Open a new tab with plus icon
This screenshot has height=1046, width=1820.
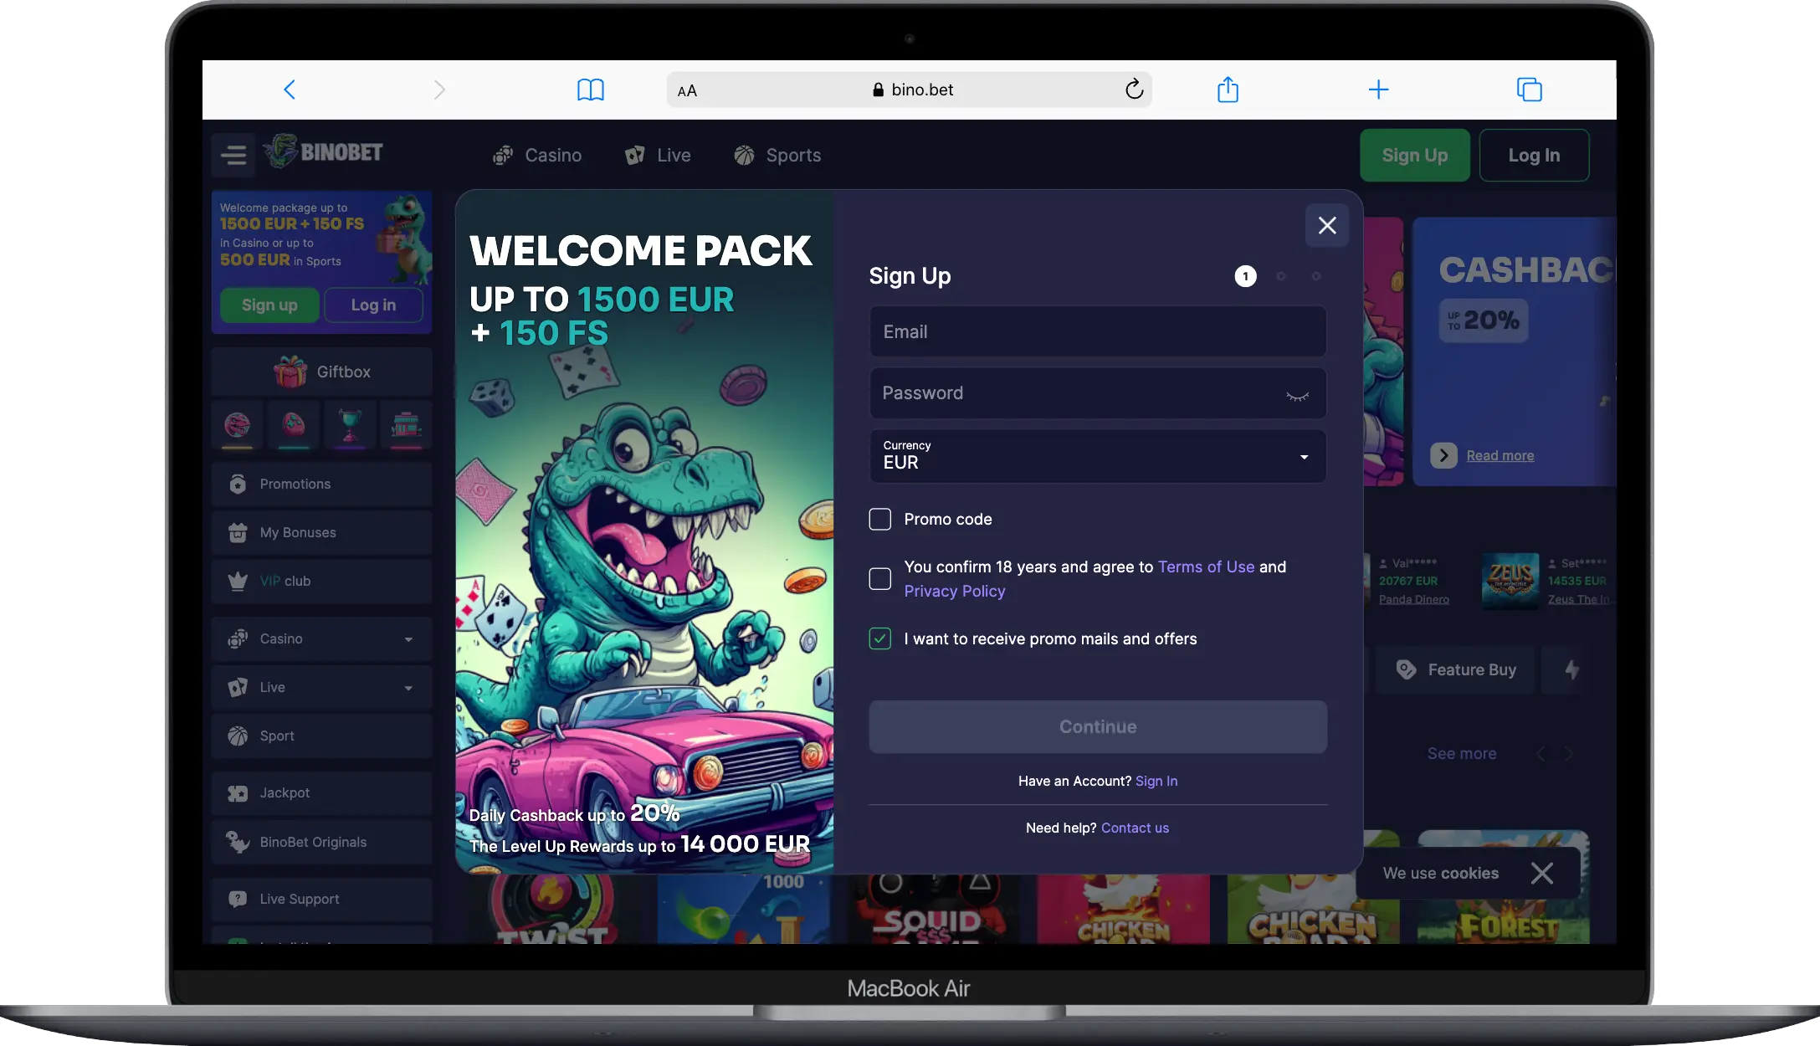point(1378,90)
